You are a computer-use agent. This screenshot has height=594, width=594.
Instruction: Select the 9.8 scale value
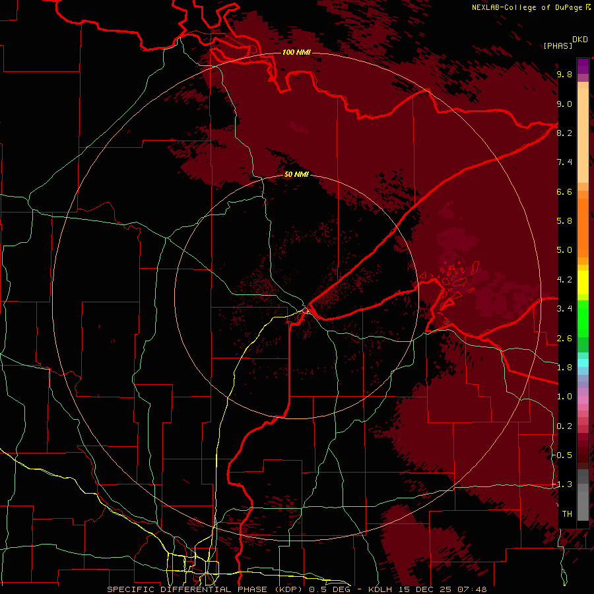point(564,75)
